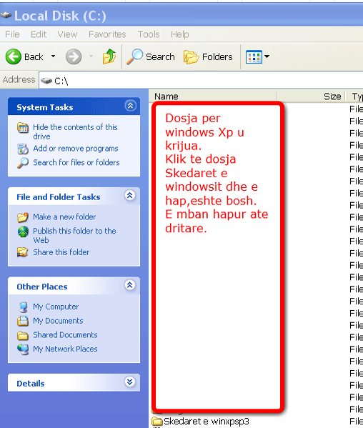Click the Share this folder icon
The width and height of the screenshot is (363, 428).
tap(23, 252)
